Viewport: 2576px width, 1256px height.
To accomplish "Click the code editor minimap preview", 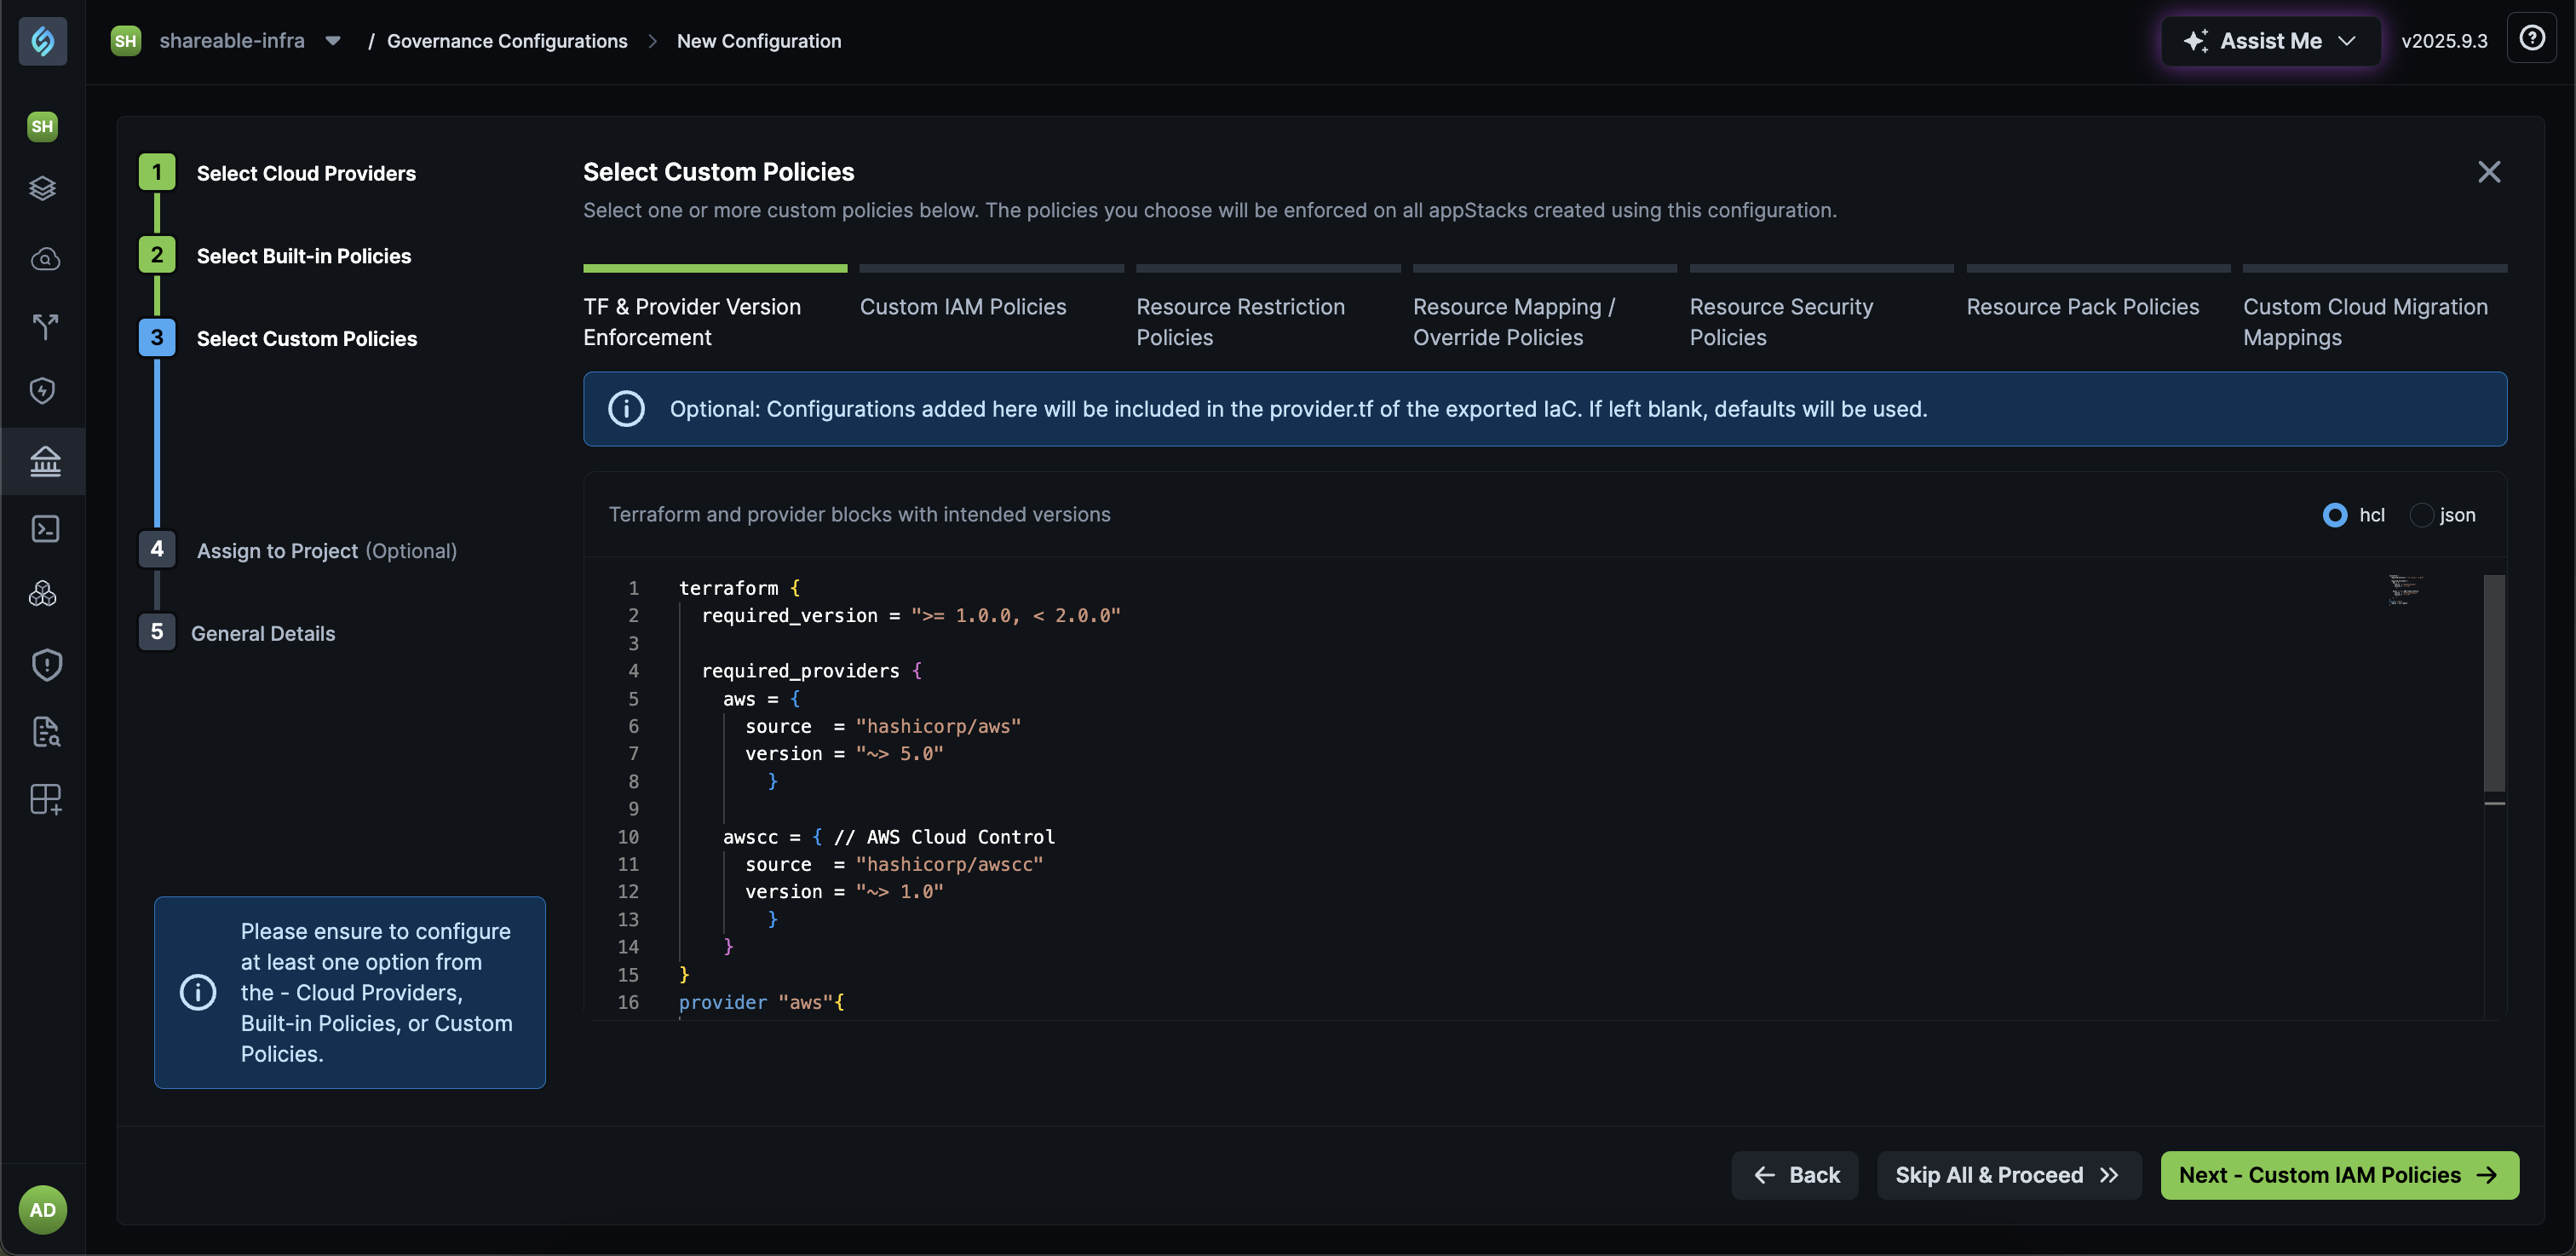I will 2405,590.
